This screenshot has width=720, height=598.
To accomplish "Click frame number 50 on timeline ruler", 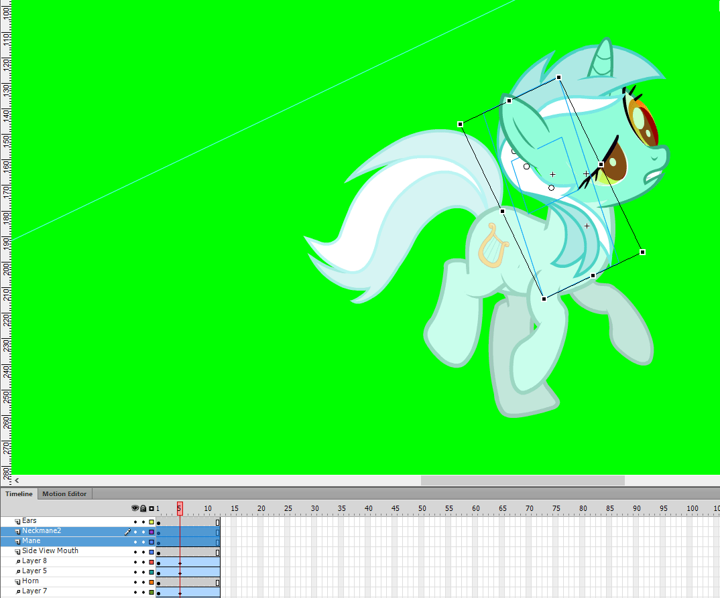I will [x=422, y=508].
